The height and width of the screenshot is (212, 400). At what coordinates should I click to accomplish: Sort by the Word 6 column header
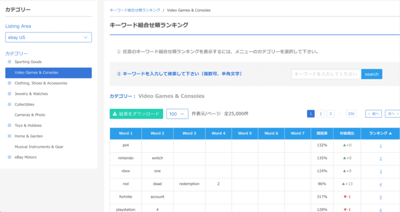(x=271, y=133)
